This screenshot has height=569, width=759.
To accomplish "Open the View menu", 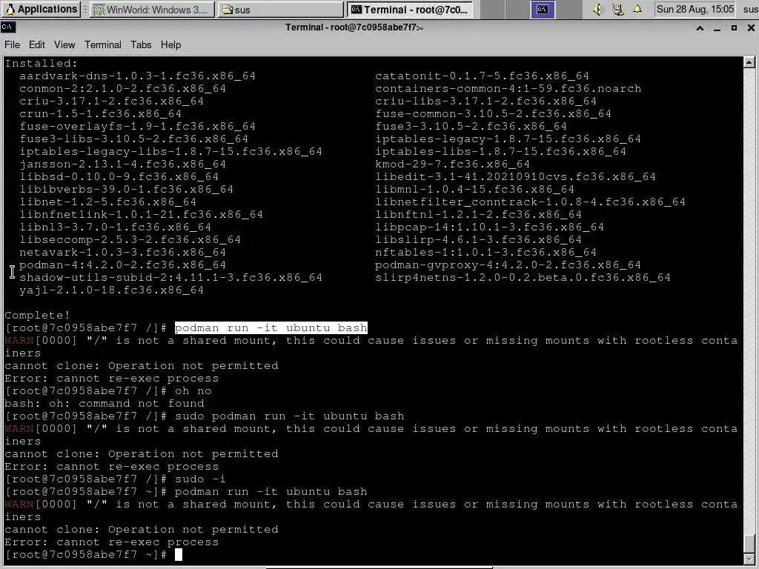I will [64, 44].
